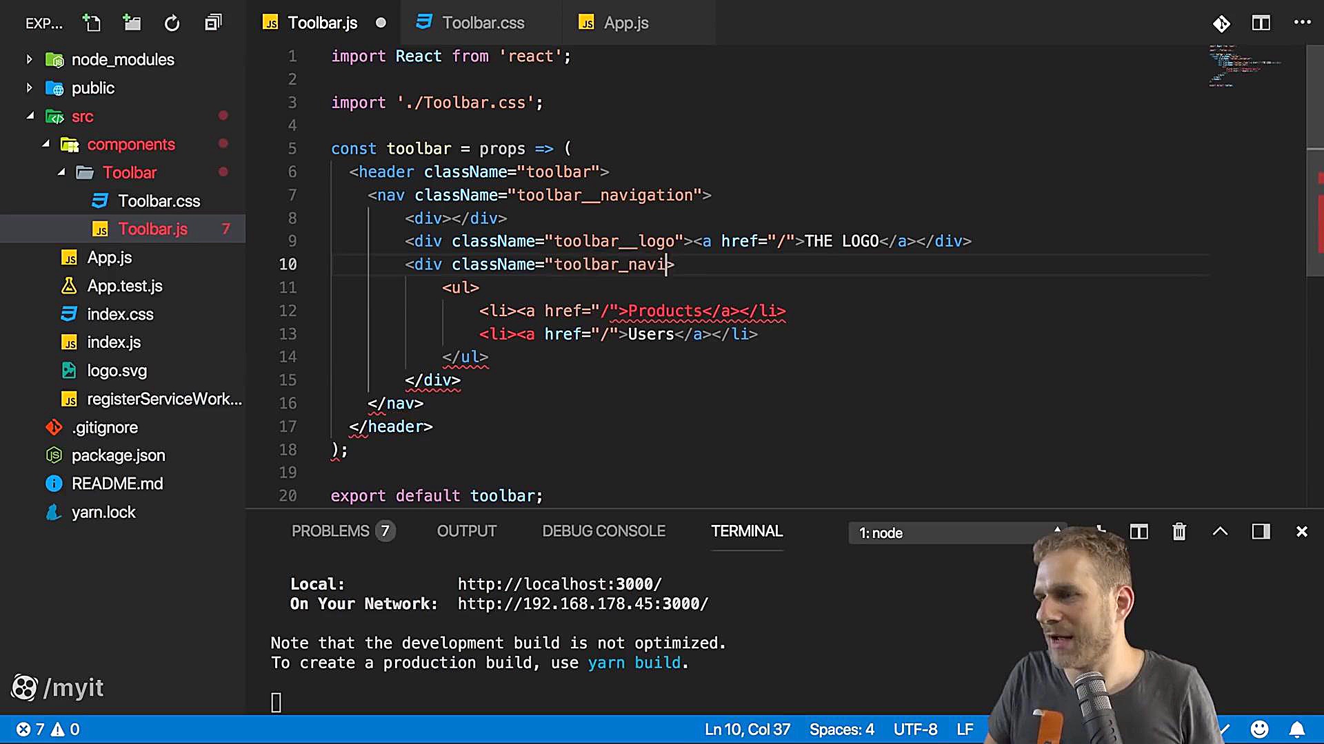Screen dimensions: 1324x744
Task: Open the DEBUG CONSOLE tab
Action: click(603, 530)
